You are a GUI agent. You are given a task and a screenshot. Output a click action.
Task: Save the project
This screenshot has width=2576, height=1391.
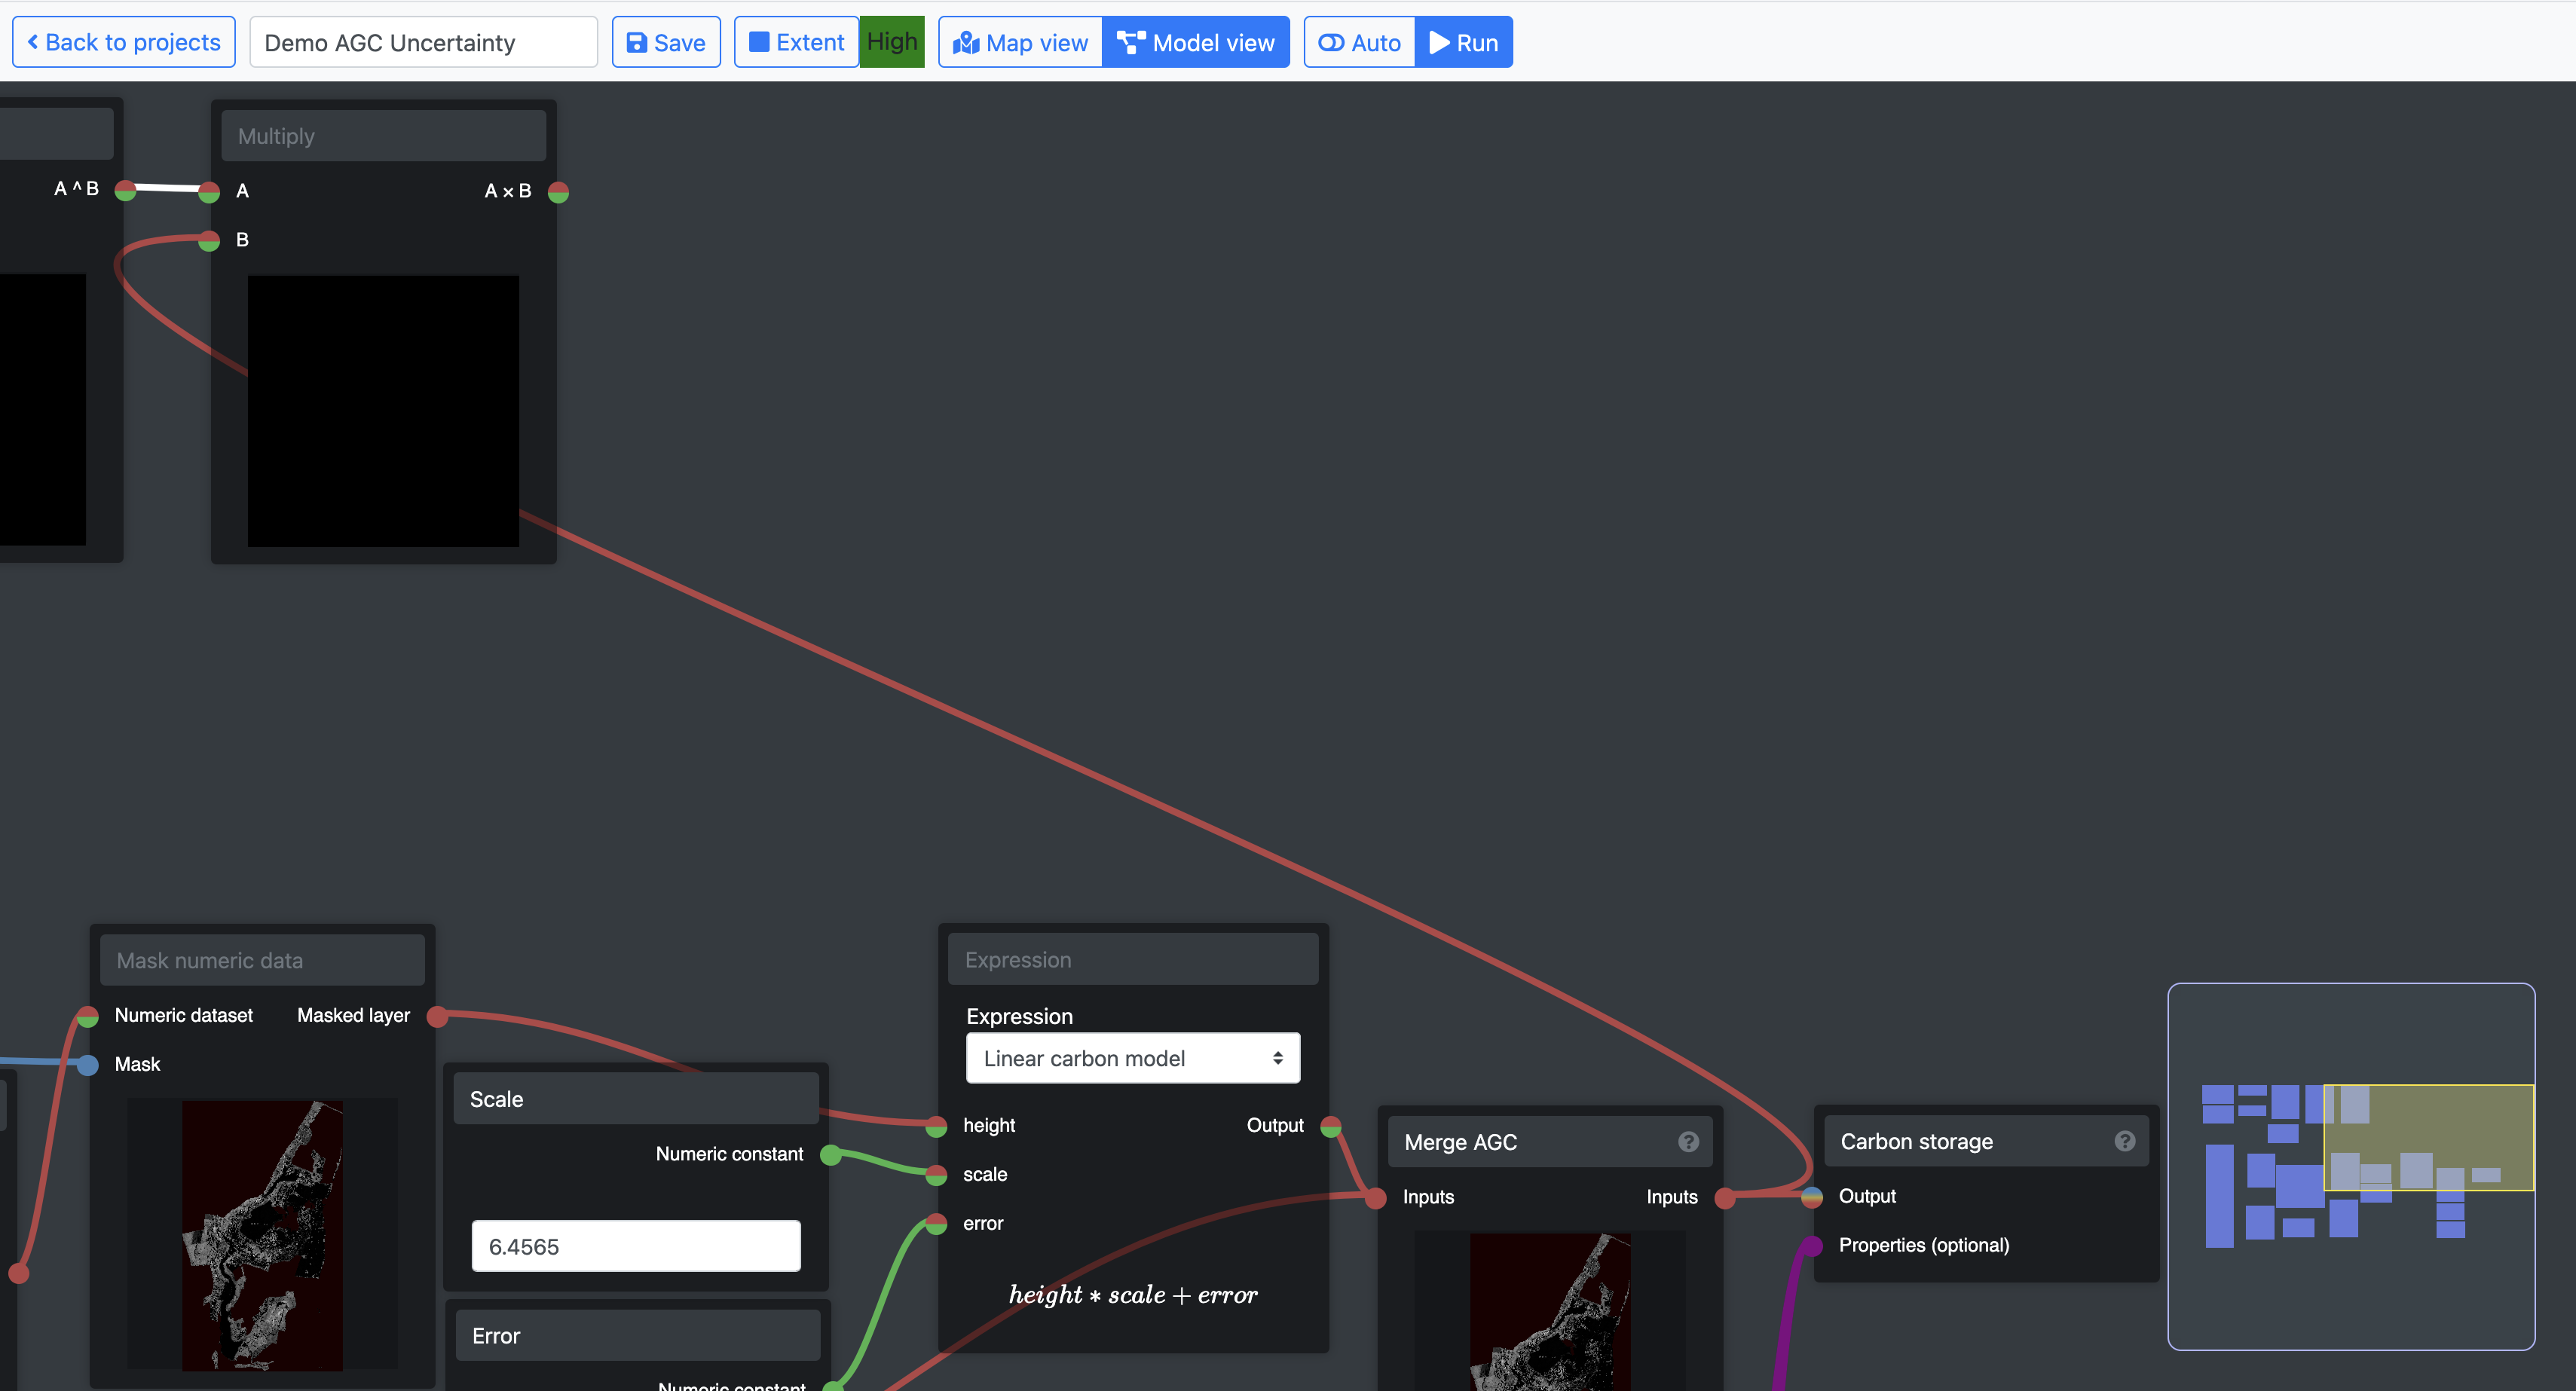coord(666,43)
